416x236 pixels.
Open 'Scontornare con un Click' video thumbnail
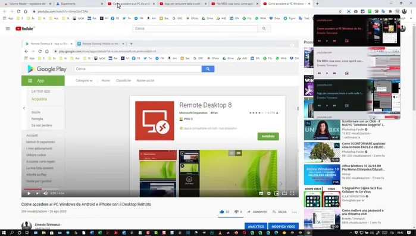[x=322, y=130]
